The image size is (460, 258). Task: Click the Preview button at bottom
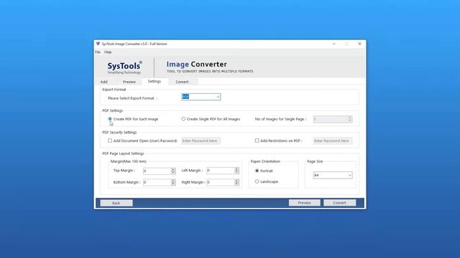(x=305, y=203)
